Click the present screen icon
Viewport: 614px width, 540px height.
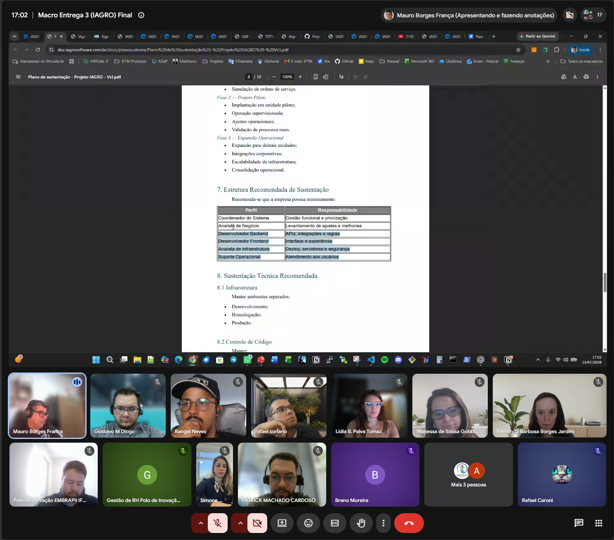(x=282, y=523)
